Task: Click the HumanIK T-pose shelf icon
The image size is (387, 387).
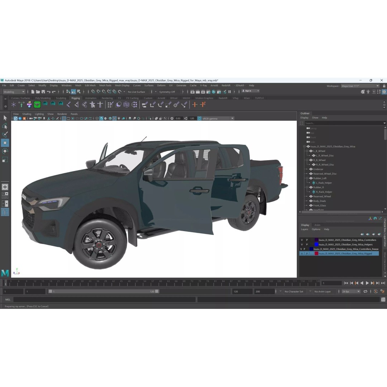Action: click(100, 105)
